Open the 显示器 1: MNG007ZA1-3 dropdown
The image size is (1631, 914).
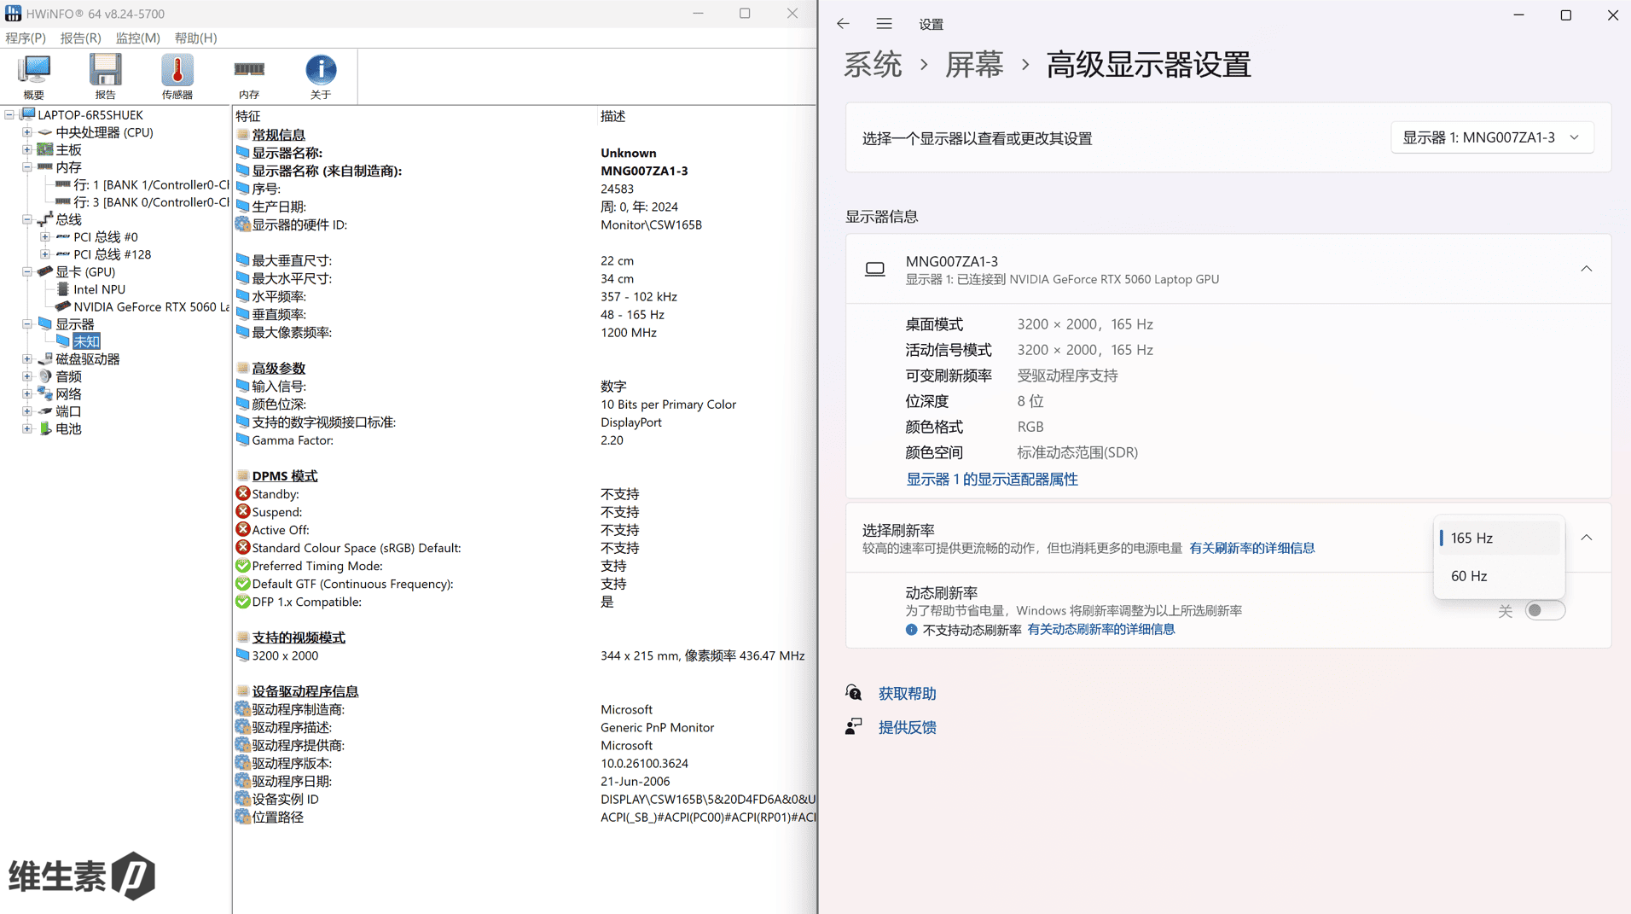click(1491, 137)
